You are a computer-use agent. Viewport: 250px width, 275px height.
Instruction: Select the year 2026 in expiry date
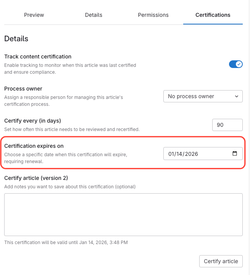click(192, 154)
